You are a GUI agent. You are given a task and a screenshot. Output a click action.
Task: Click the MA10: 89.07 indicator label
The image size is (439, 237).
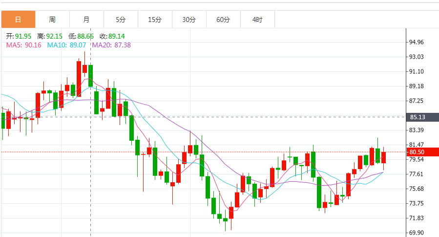tap(66, 45)
